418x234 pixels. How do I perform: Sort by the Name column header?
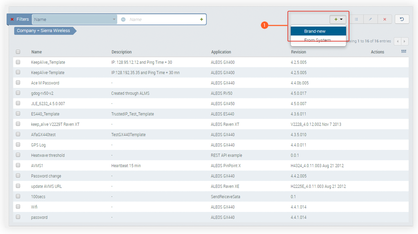(x=37, y=52)
